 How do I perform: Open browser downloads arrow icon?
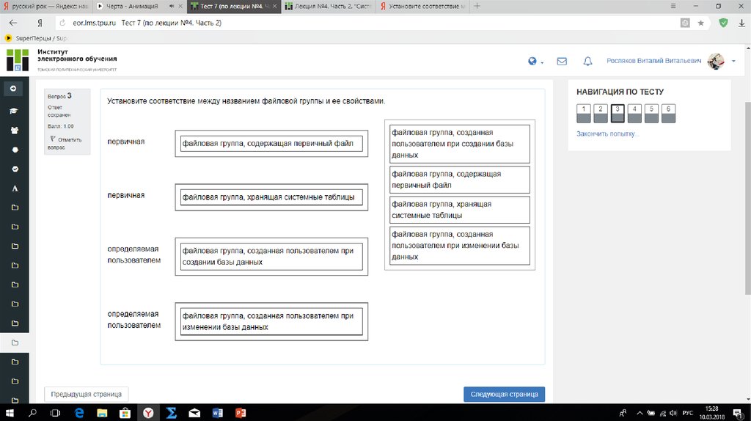[x=741, y=23]
